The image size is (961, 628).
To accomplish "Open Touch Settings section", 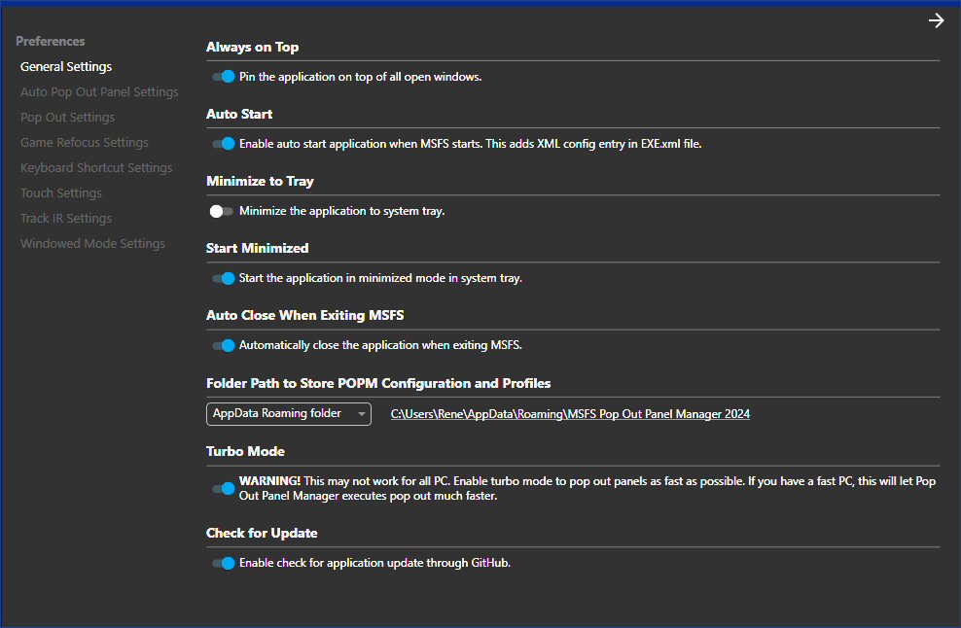I will click(x=61, y=193).
